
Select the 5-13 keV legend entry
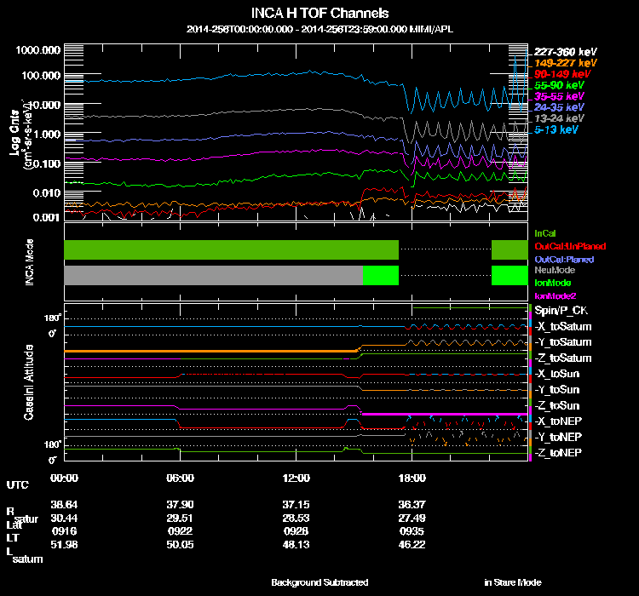tap(557, 129)
